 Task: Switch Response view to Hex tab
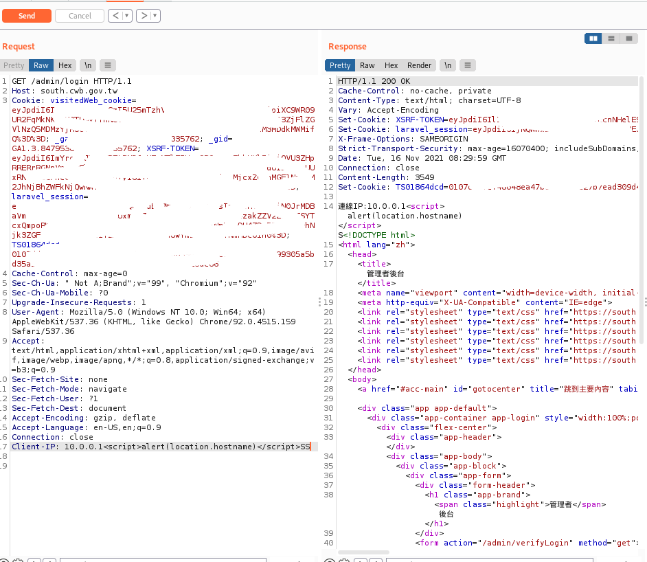point(391,65)
